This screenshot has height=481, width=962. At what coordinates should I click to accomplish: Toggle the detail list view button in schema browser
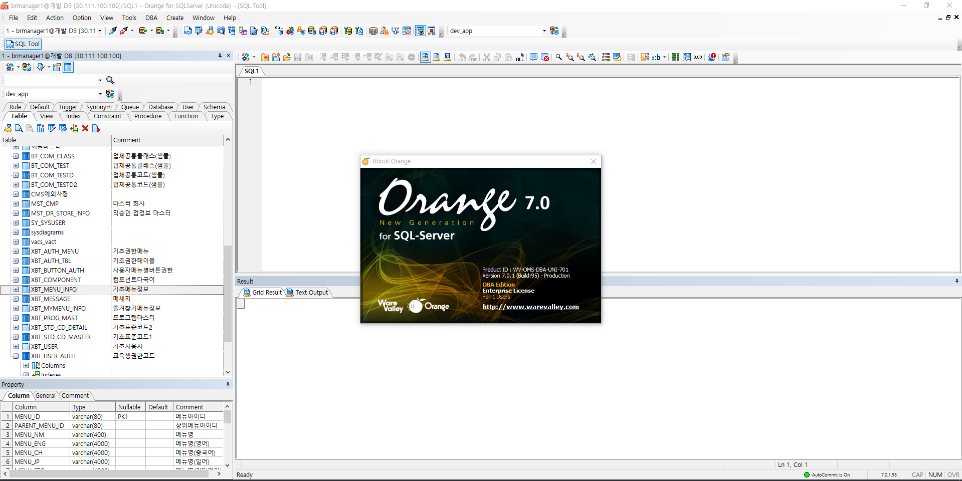68,67
